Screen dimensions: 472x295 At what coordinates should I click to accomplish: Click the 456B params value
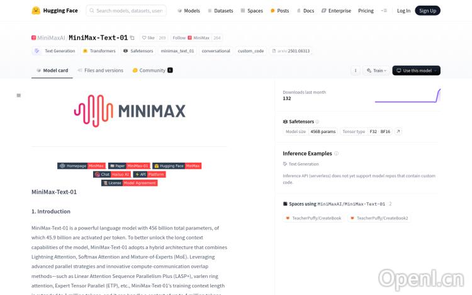coord(323,132)
